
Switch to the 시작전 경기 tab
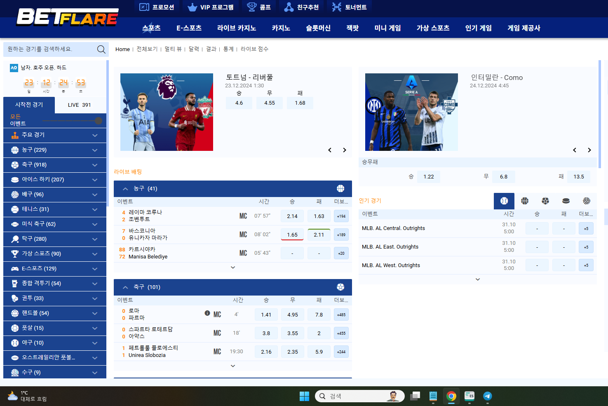tap(29, 105)
